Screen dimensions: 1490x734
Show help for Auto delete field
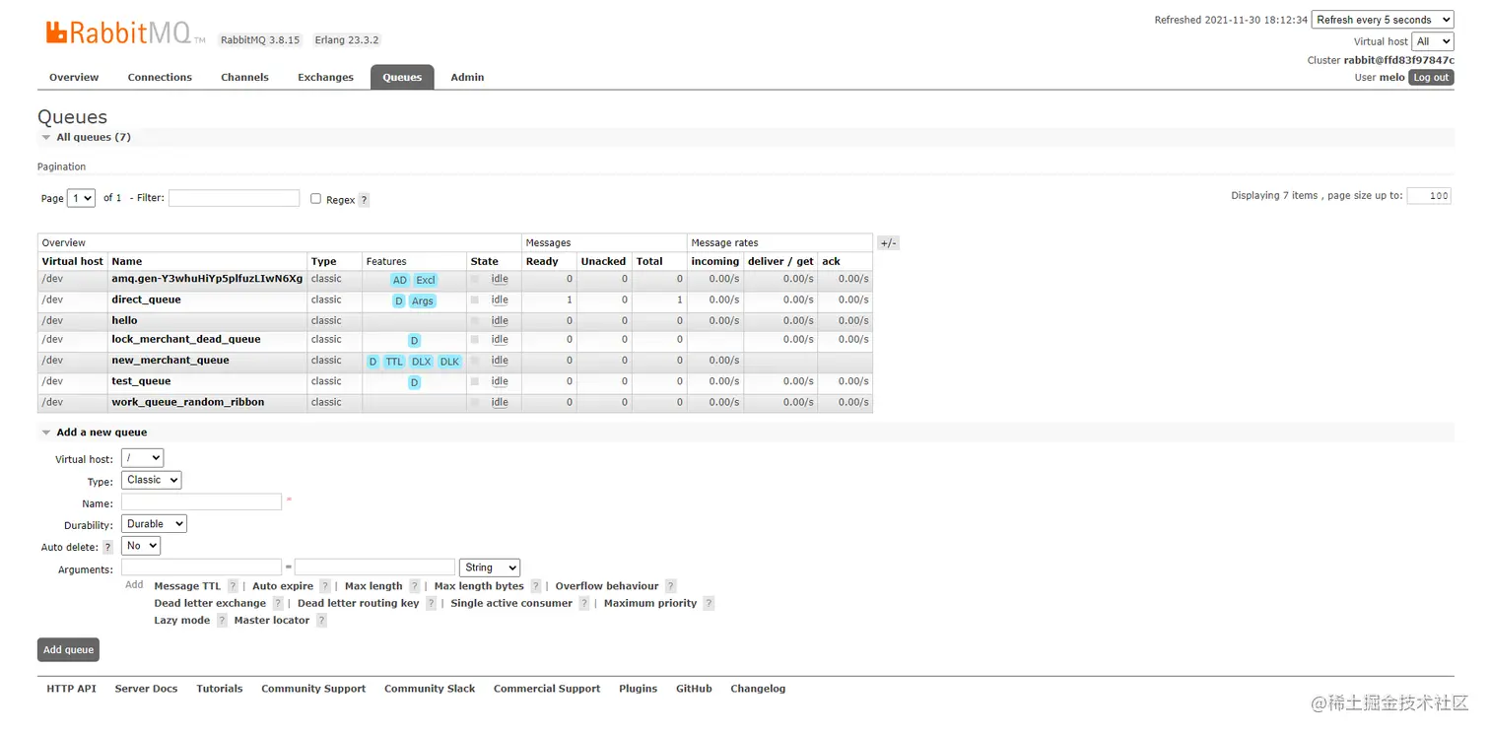point(108,547)
